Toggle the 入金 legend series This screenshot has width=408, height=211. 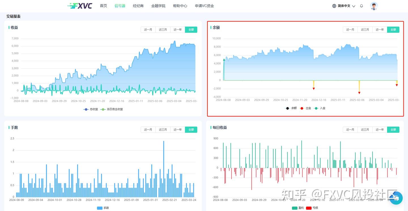[320, 108]
